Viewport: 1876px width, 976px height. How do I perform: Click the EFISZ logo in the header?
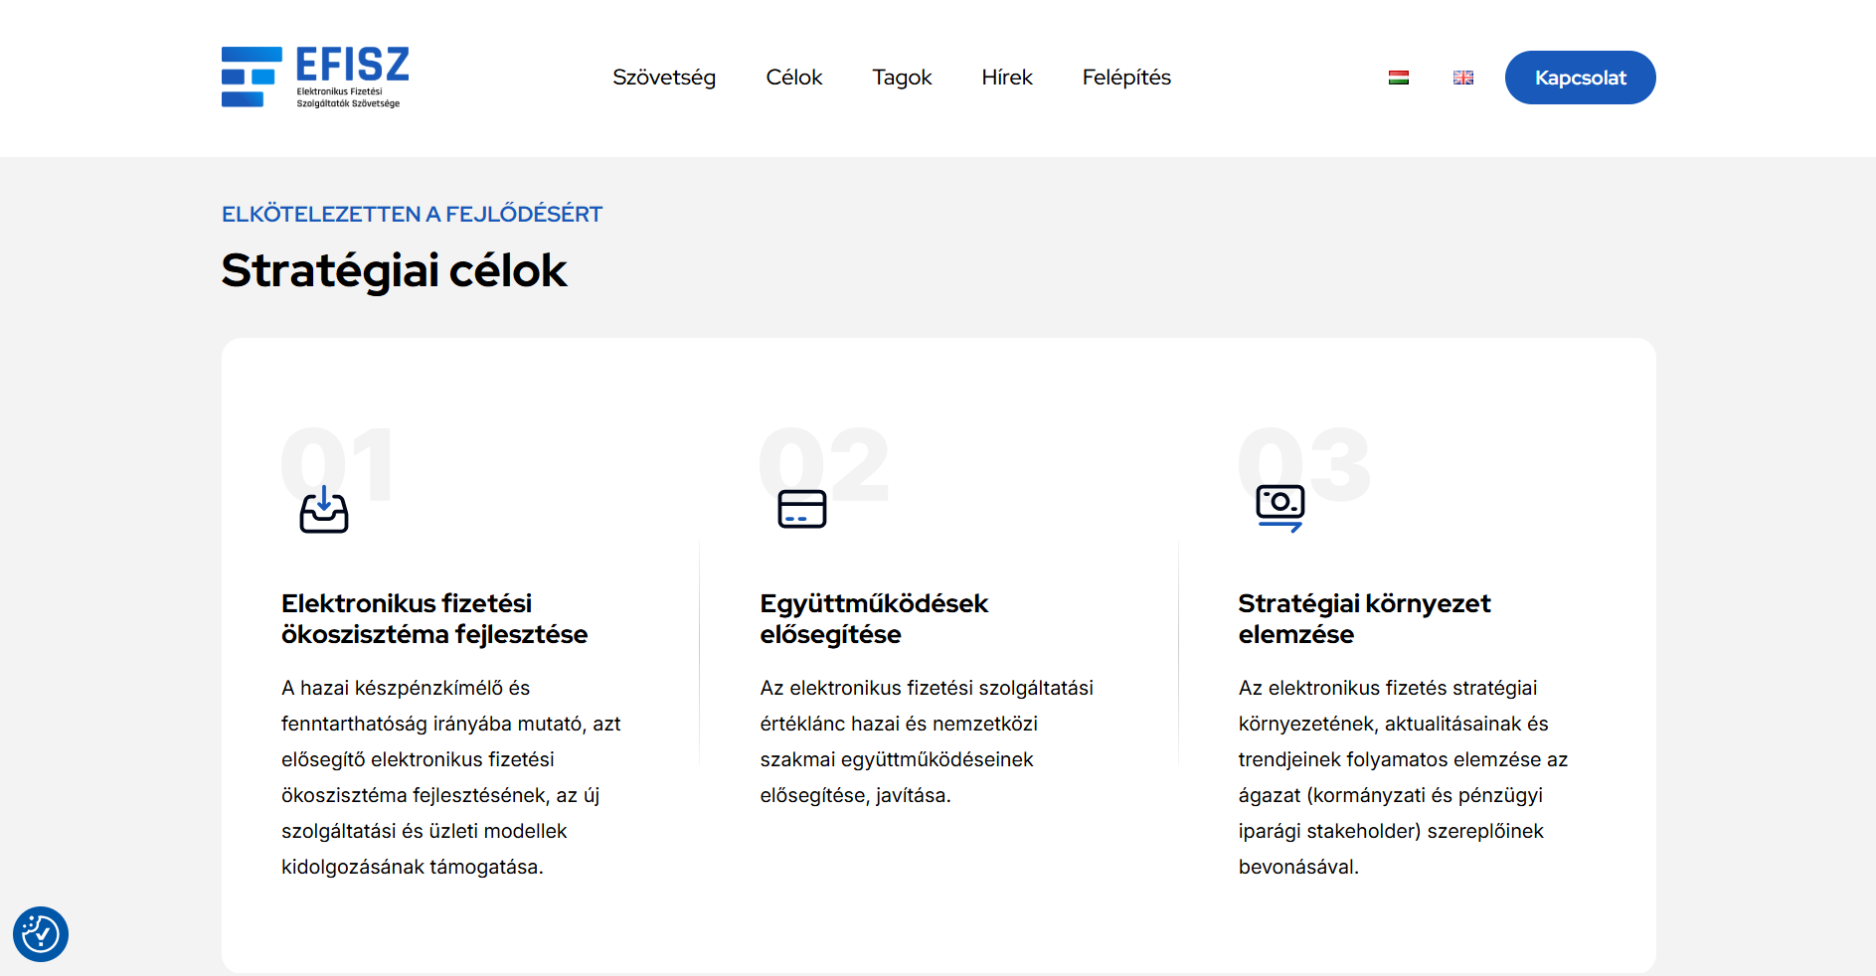(x=315, y=77)
